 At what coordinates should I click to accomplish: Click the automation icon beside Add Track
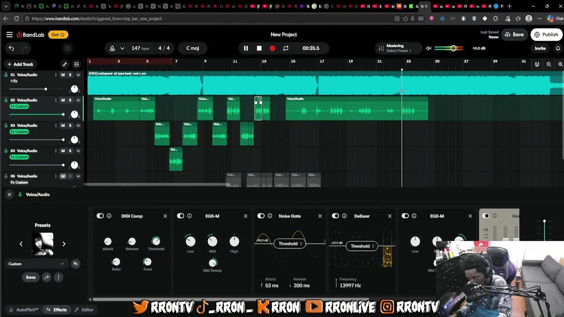(x=65, y=64)
